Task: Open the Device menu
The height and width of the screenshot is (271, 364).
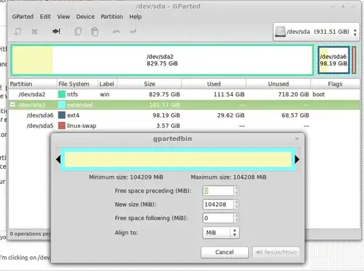Action: [86, 17]
